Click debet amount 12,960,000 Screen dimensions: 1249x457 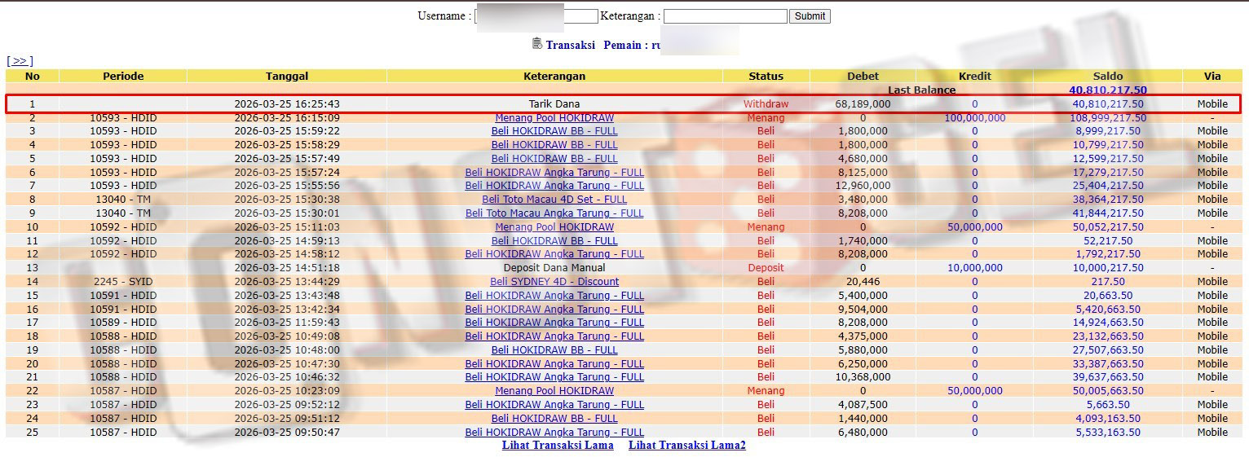tap(863, 186)
